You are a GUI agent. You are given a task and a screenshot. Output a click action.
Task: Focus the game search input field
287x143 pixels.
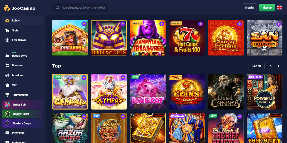(x=80, y=7)
